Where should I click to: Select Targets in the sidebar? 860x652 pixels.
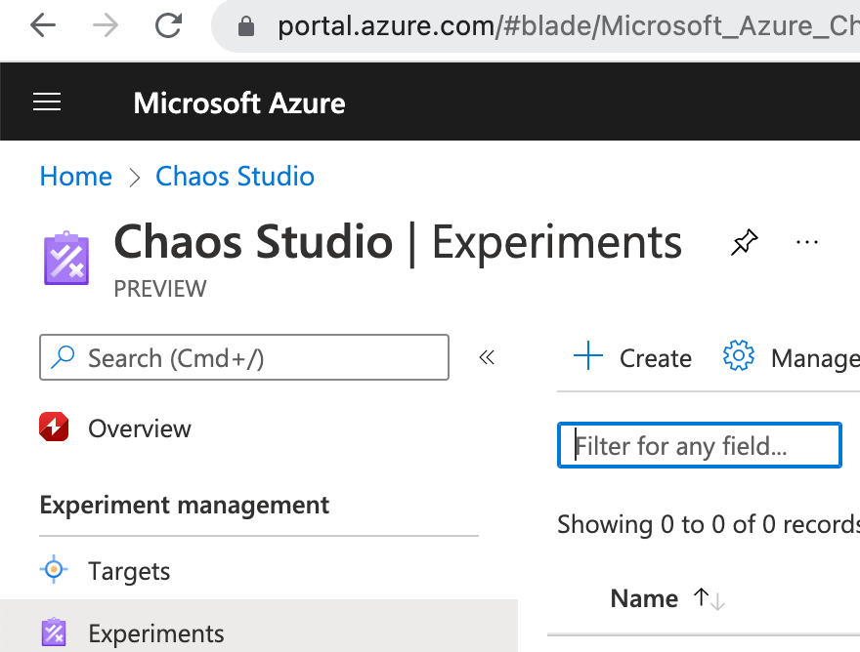129,571
